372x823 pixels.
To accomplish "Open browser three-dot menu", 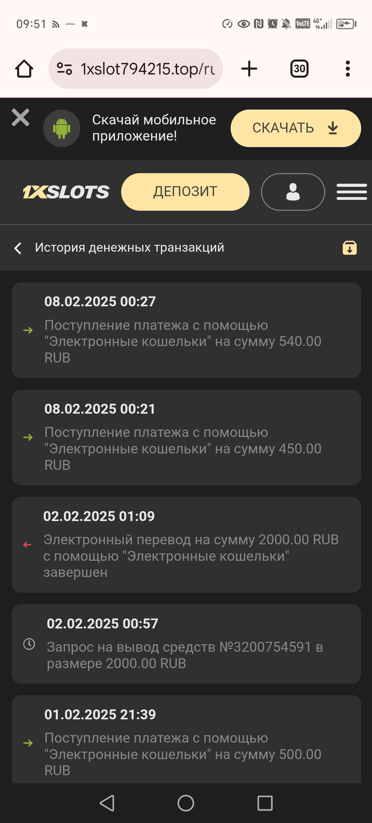I will [x=348, y=69].
